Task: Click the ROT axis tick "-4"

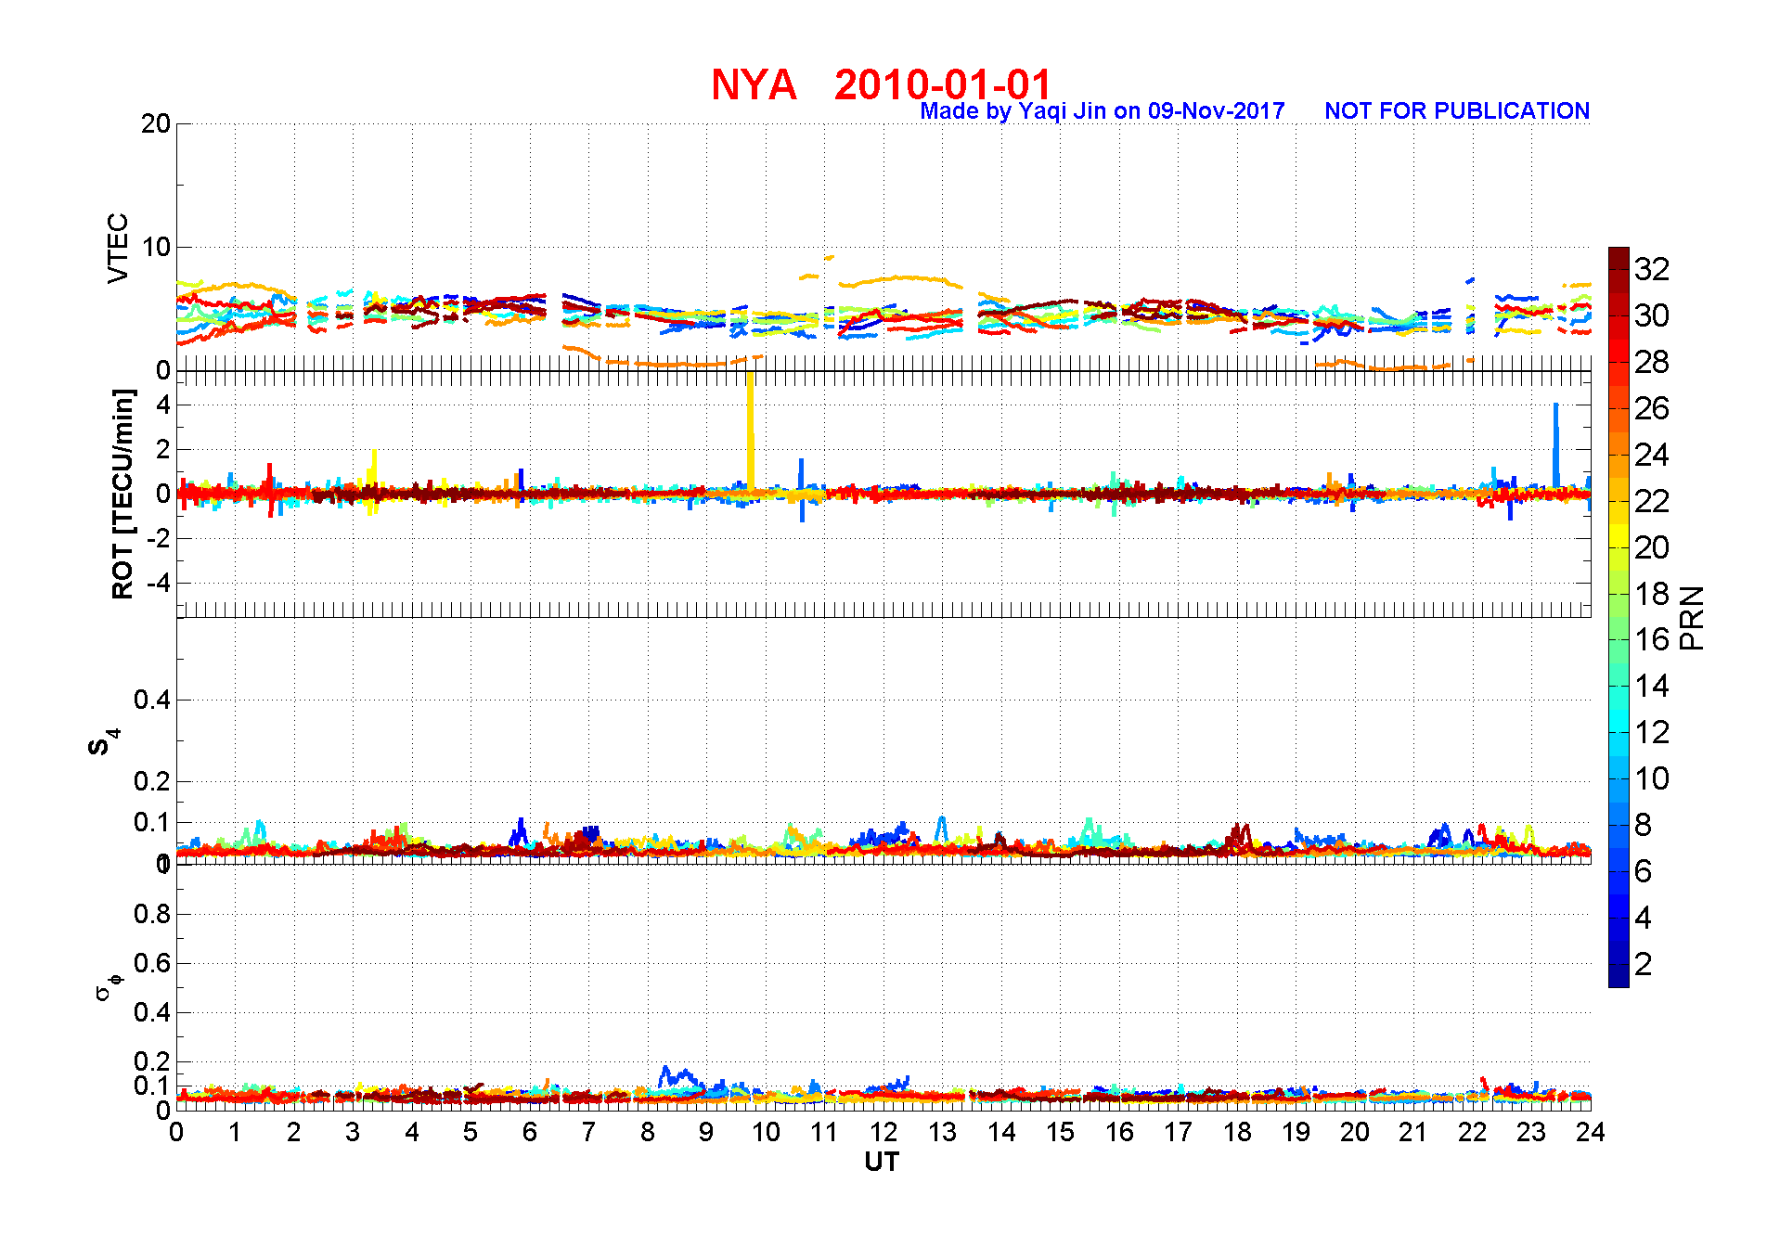Action: (x=158, y=583)
